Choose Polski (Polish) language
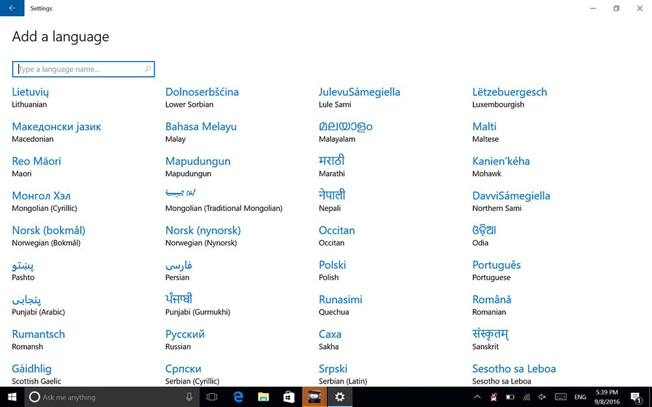This screenshot has height=407, width=652. [332, 270]
